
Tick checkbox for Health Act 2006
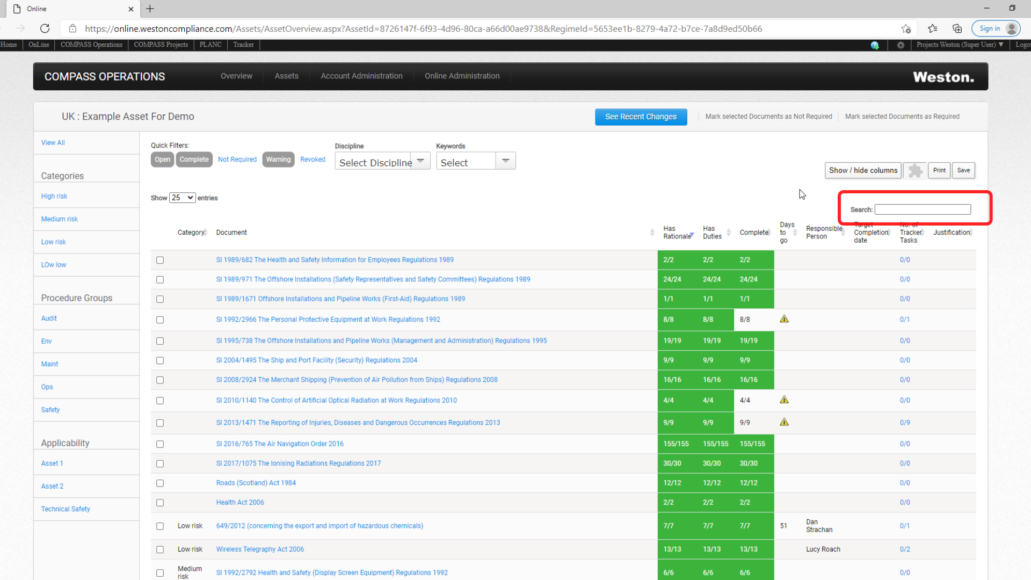160,503
